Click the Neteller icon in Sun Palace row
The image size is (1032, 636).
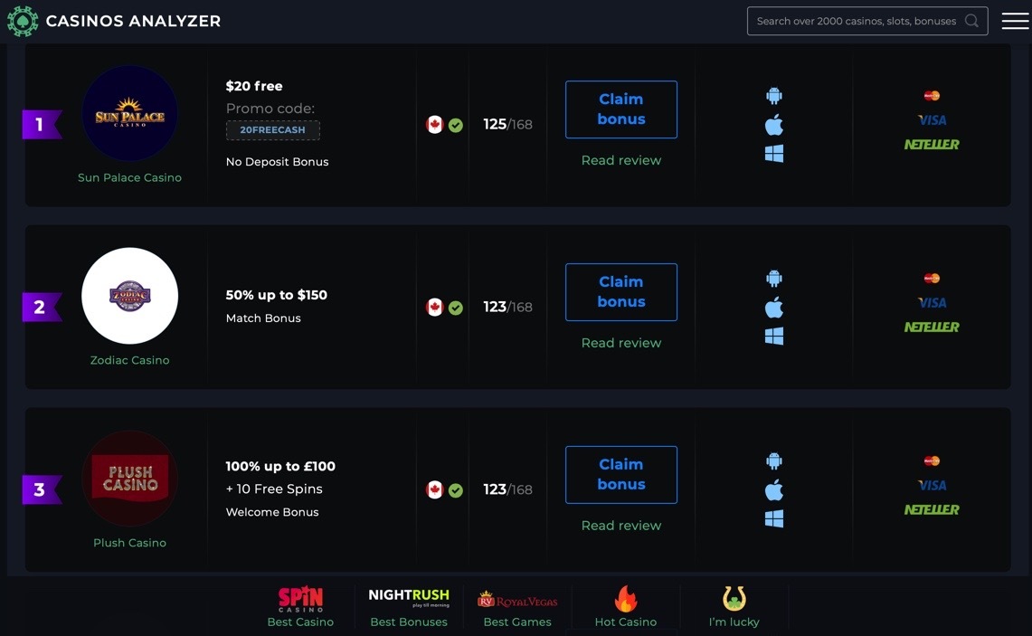point(932,144)
